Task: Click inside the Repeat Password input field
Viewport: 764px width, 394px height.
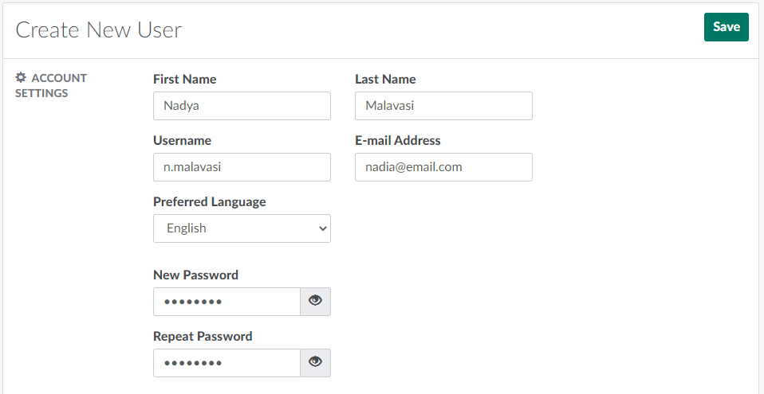Action: click(x=226, y=363)
